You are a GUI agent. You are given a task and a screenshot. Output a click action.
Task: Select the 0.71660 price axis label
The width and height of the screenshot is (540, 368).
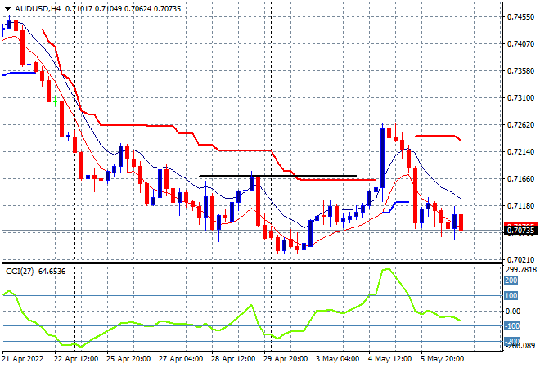pos(520,178)
